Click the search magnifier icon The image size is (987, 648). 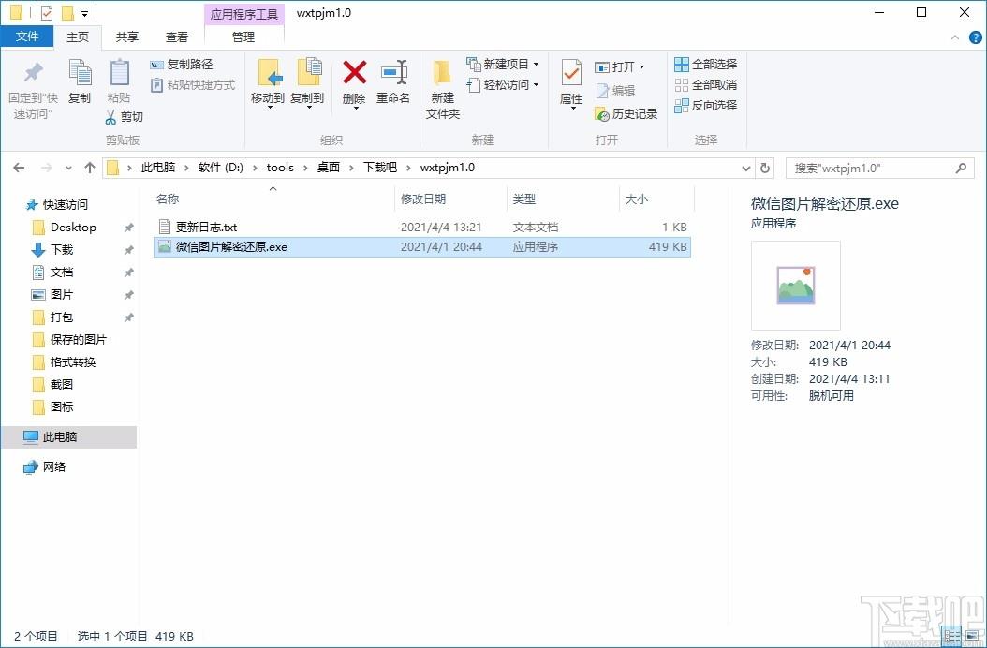(961, 169)
